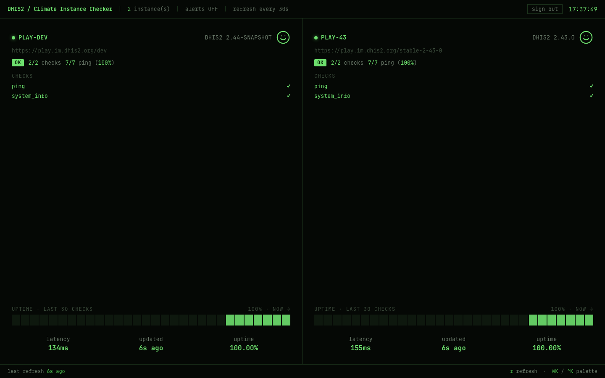The height and width of the screenshot is (378, 605).
Task: Select the PLAY-DEV instance title
Action: pos(33,37)
